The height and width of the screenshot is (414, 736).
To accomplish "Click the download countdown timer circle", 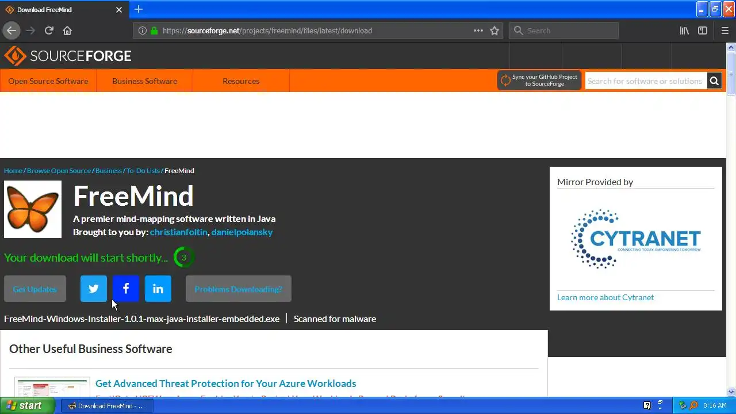I will [184, 258].
